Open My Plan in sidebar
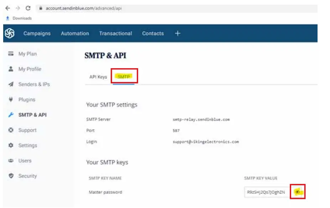Screen dimensions: 330x208 pos(27,54)
